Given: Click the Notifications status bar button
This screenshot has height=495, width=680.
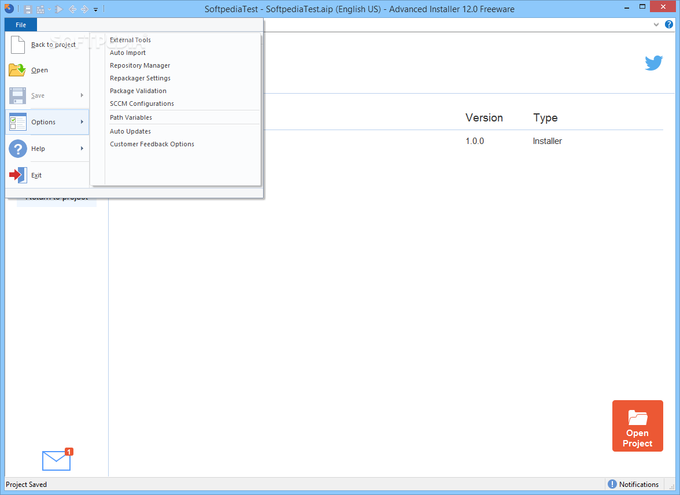Looking at the screenshot, I should (x=634, y=484).
